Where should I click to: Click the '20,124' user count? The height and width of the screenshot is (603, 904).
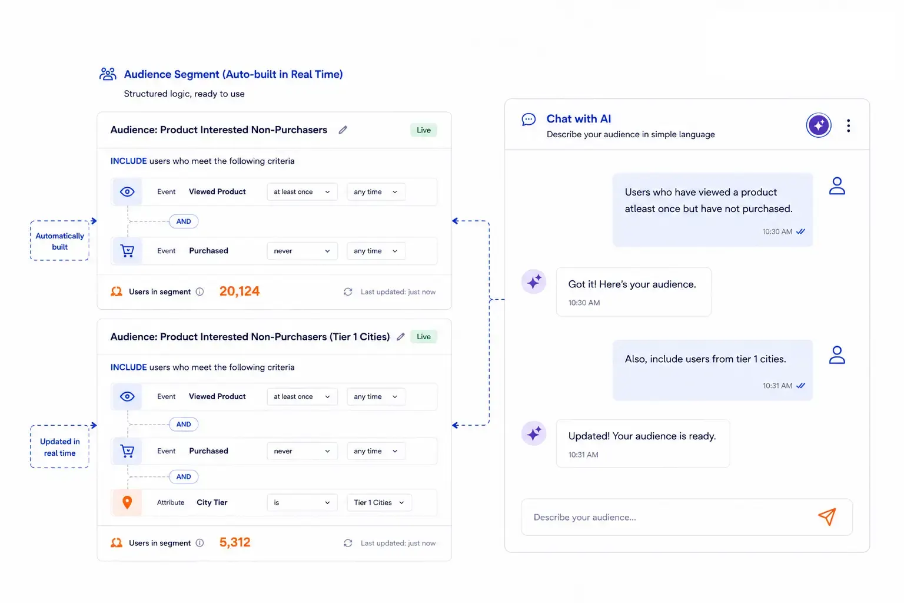pyautogui.click(x=240, y=291)
